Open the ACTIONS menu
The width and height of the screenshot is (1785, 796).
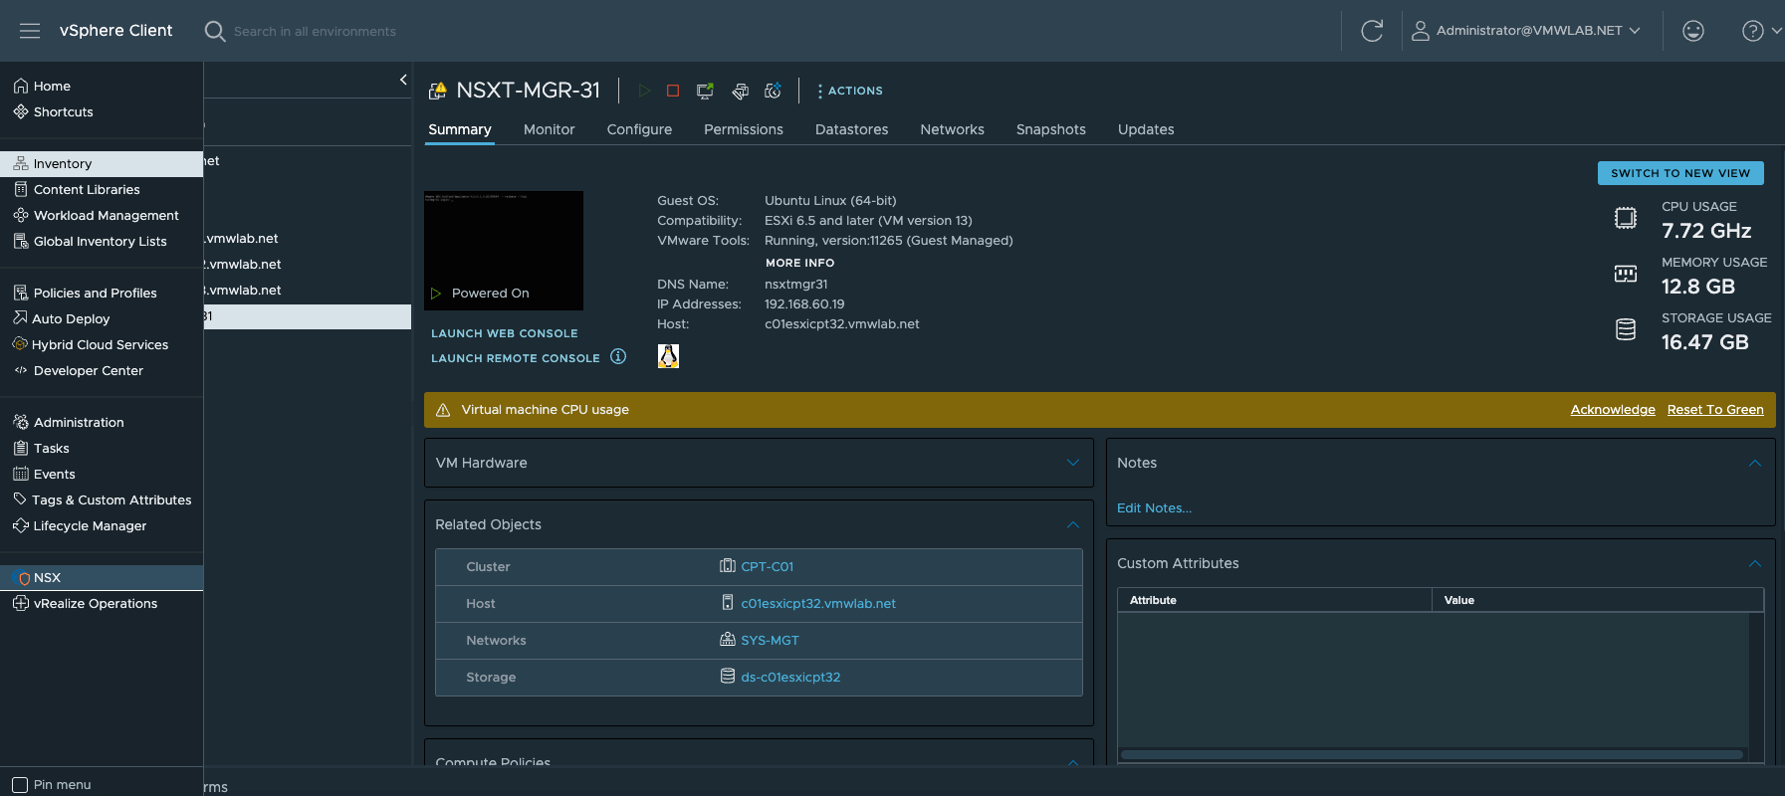click(x=850, y=91)
